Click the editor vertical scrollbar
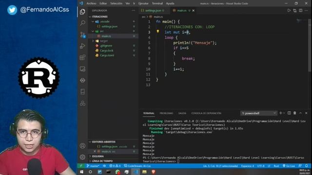Screen dimensions: 312x175 tap(310, 46)
